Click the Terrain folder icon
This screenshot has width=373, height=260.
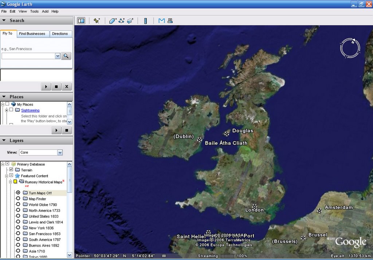[x=17, y=170]
